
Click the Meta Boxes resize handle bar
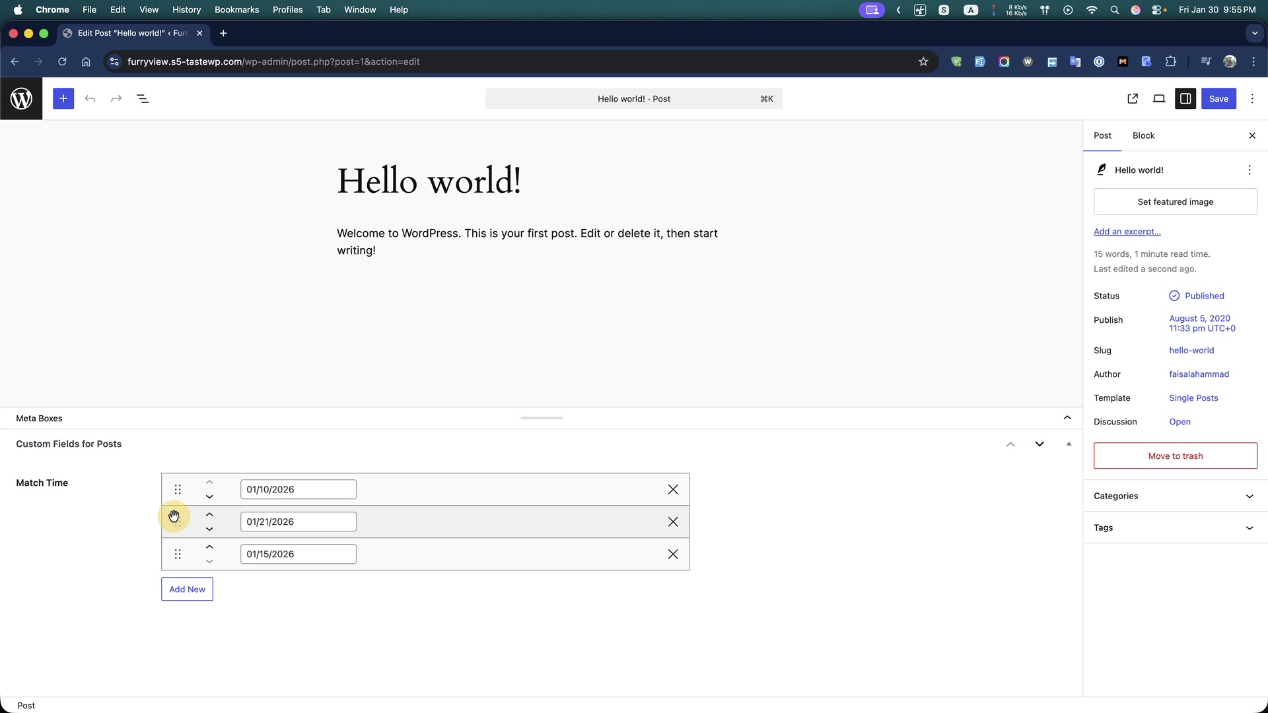(x=542, y=418)
